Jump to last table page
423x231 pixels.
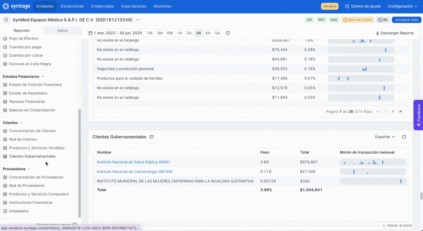[401, 111]
